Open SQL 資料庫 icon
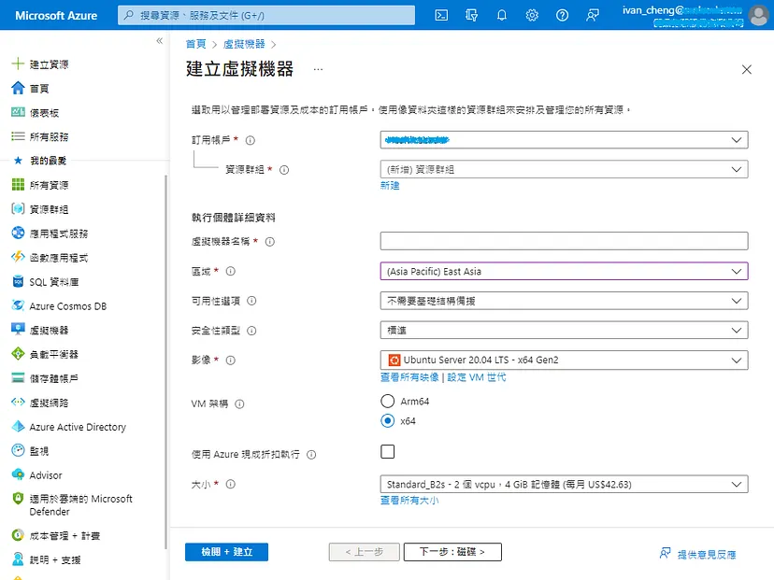Image resolution: width=774 pixels, height=580 pixels. coord(18,281)
